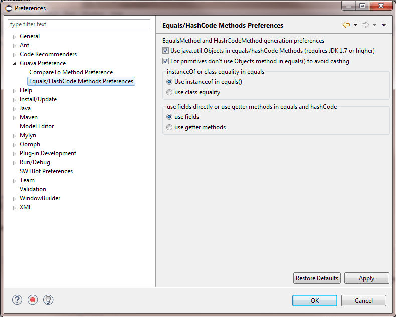Expand the Java tree node
396x317 pixels.
pyautogui.click(x=15, y=109)
